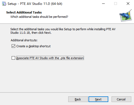Image resolution: width=134 pixels, height=105 pixels.
Task: Click the 'Which additional tasks should be performed?' subtitle
Action: (x=39, y=17)
